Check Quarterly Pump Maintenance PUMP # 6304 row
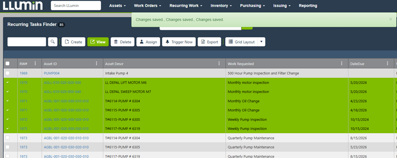Screen dimensions: 397x158 pyautogui.click(x=7, y=138)
